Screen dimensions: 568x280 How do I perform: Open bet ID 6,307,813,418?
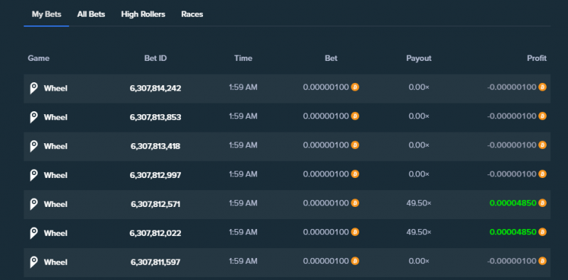click(x=155, y=146)
